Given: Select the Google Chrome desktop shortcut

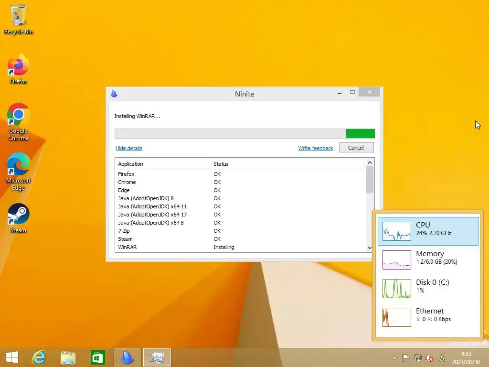Looking at the screenshot, I should (x=19, y=122).
